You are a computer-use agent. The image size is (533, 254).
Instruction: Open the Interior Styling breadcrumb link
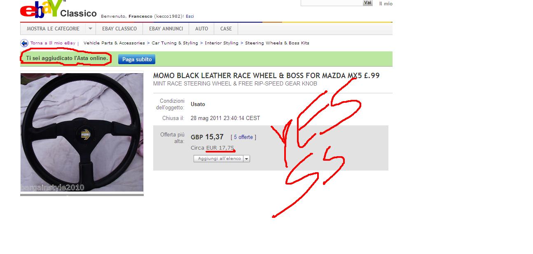222,43
